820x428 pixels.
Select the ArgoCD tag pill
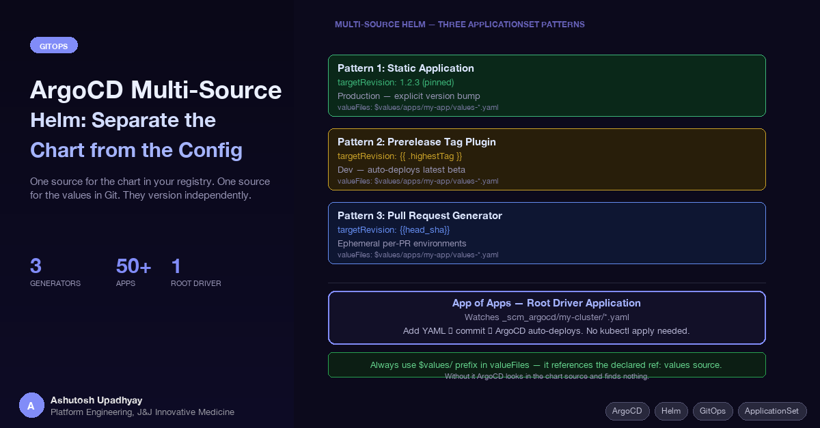click(x=627, y=411)
